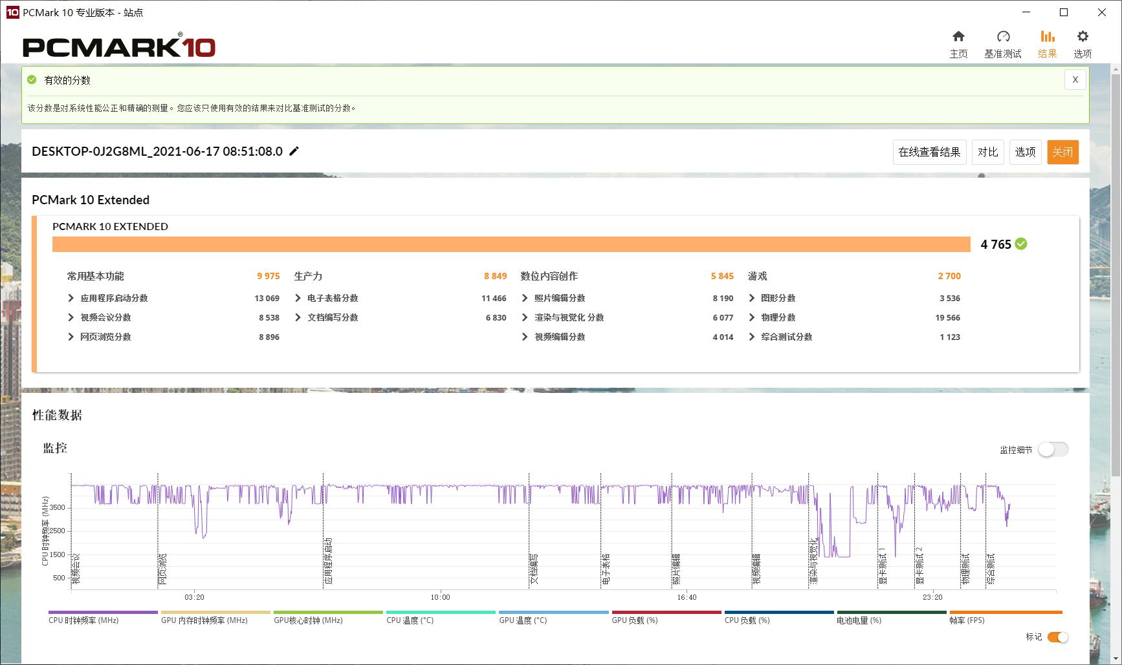Click the 电子表格分数 value 11 466
The width and height of the screenshot is (1122, 665).
click(x=494, y=298)
